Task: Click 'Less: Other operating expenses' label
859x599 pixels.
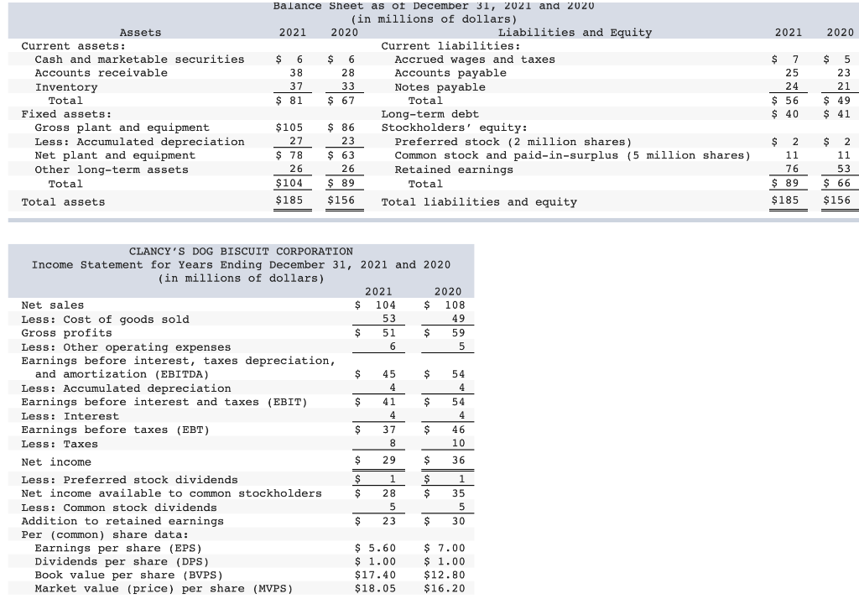Action: click(x=126, y=347)
